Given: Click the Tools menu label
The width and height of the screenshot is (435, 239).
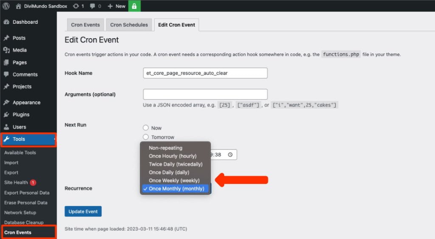Looking at the screenshot, I should pos(19,139).
